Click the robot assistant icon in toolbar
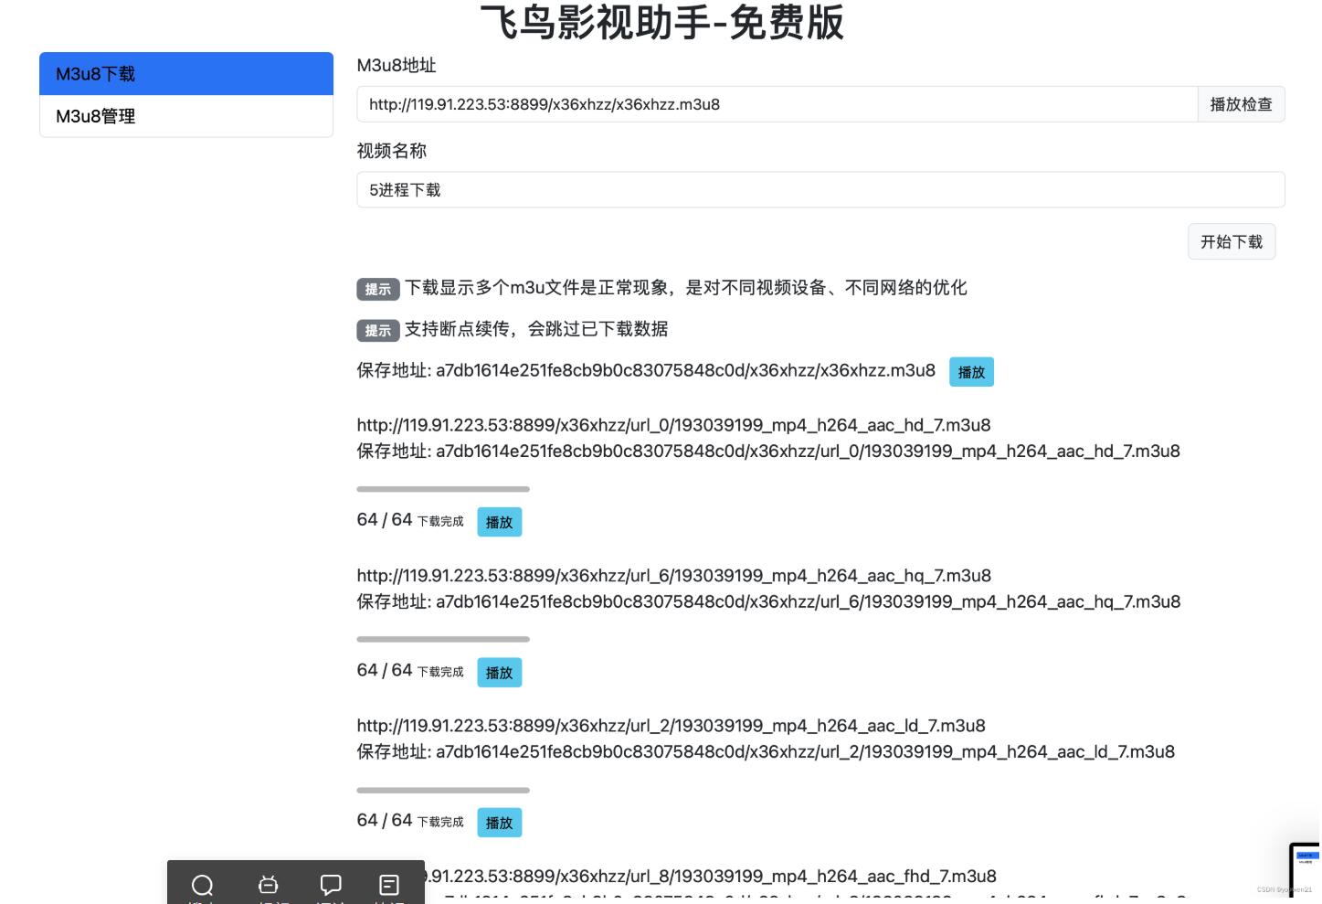This screenshot has width=1322, height=904. pyautogui.click(x=268, y=885)
